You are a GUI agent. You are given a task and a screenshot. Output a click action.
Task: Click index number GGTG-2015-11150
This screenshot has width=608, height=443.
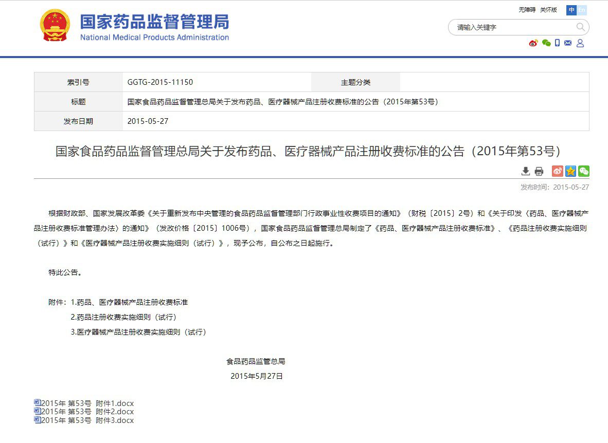click(160, 82)
